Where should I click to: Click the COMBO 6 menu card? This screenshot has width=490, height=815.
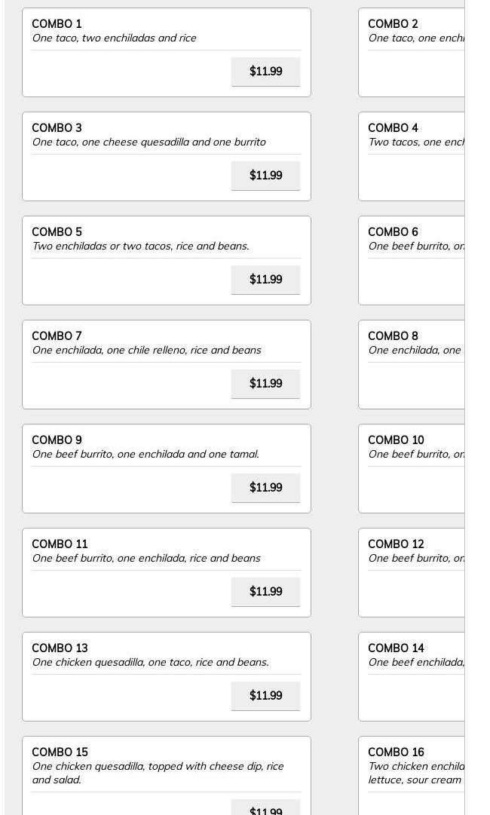(411, 260)
